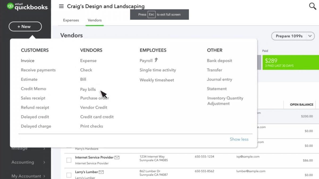The width and height of the screenshot is (319, 179).
Task: Choose Bank deposit under Other
Action: (x=220, y=61)
